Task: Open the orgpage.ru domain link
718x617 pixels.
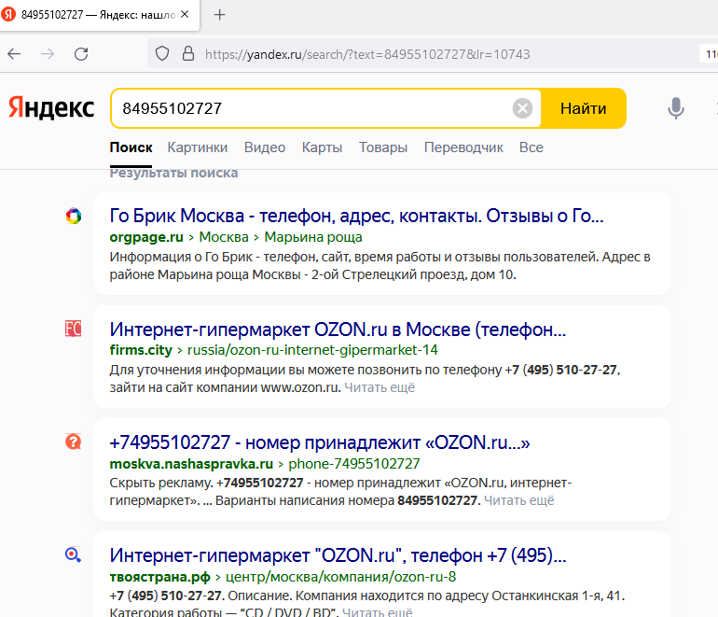Action: pyautogui.click(x=146, y=237)
